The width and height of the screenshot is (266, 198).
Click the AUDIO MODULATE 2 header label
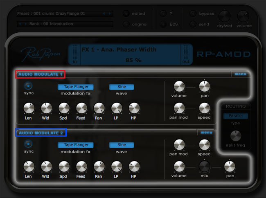coord(41,133)
